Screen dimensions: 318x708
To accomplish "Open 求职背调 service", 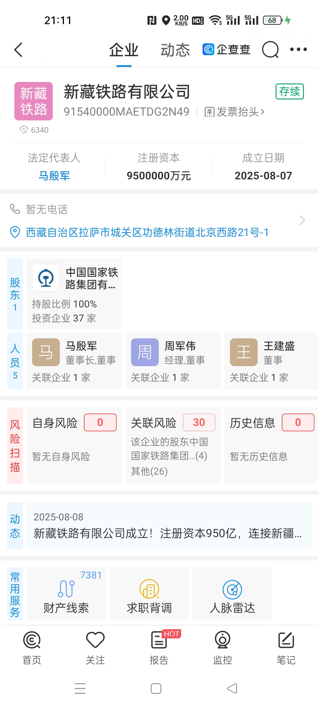I will coord(149,594).
